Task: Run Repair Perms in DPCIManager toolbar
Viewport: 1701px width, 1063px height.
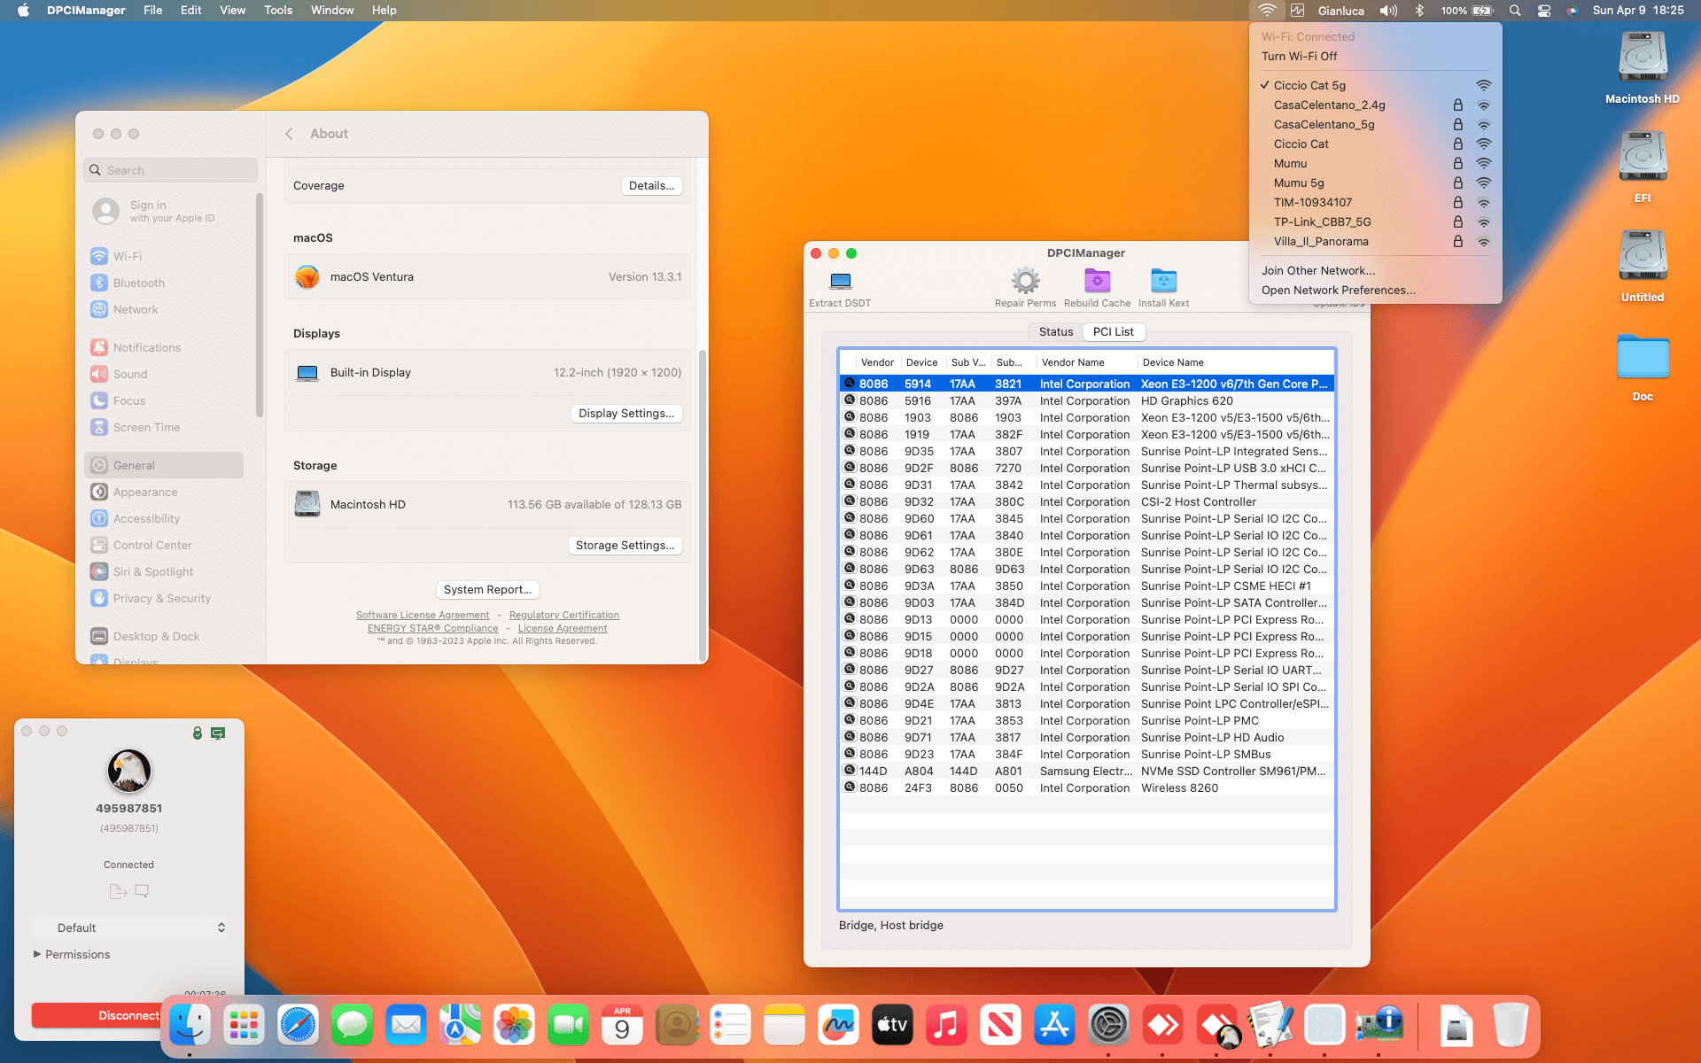Action: tap(1025, 283)
